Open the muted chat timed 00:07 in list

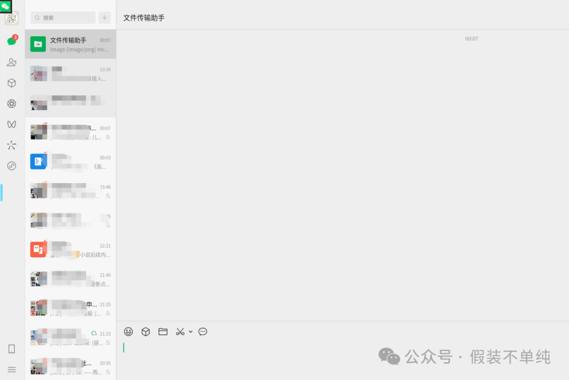pyautogui.click(x=71, y=132)
